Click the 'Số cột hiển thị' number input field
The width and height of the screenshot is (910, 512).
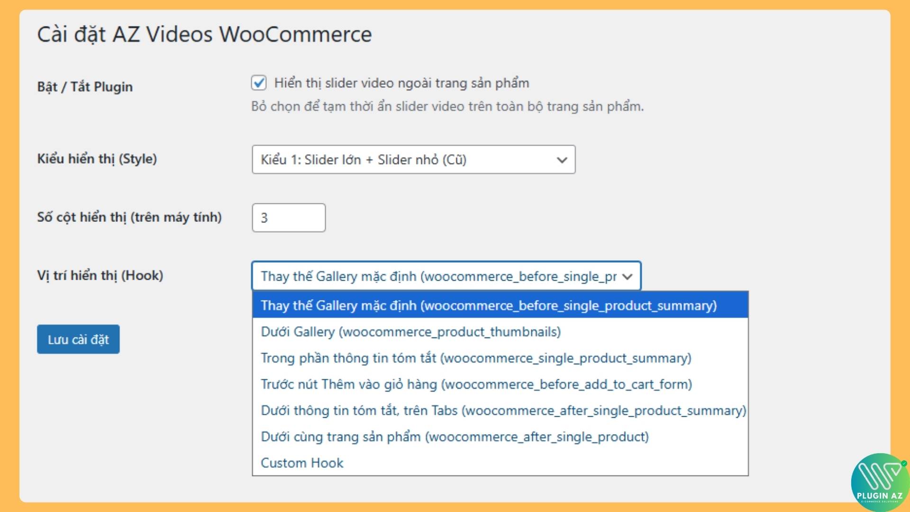pyautogui.click(x=288, y=218)
